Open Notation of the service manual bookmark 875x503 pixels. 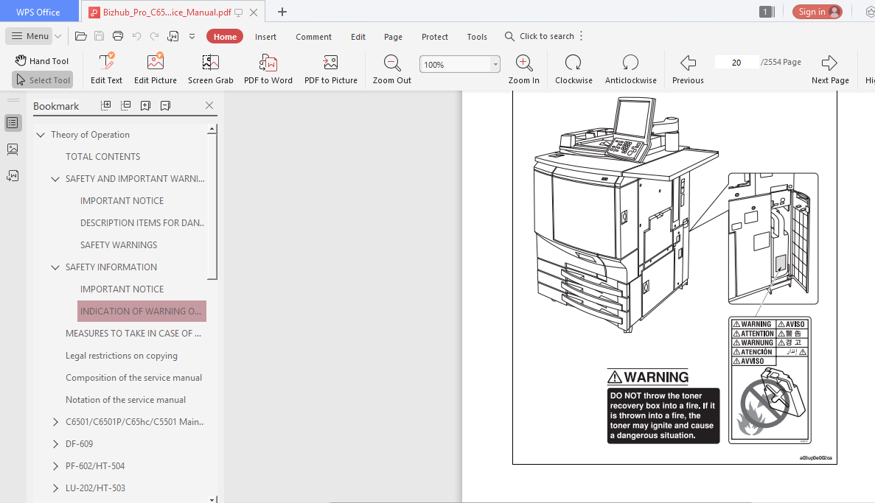click(x=125, y=400)
